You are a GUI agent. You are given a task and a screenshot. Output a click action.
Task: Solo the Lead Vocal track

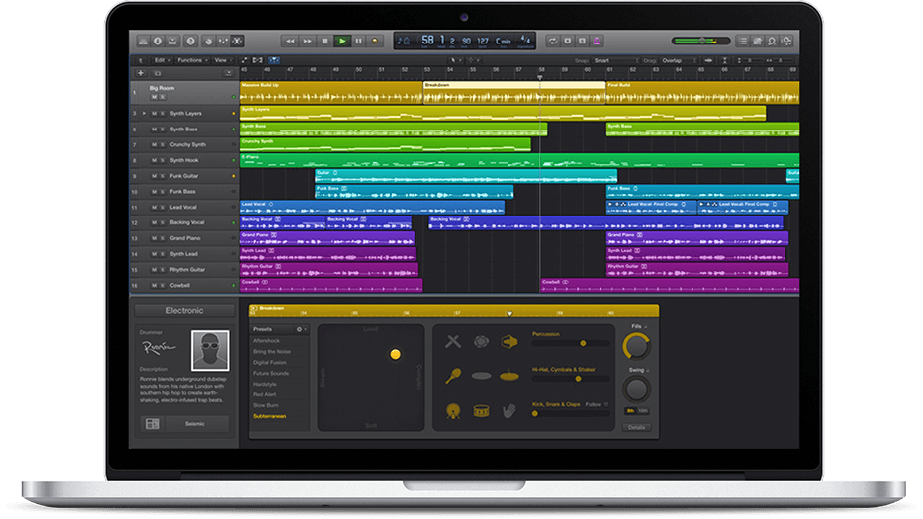[163, 207]
